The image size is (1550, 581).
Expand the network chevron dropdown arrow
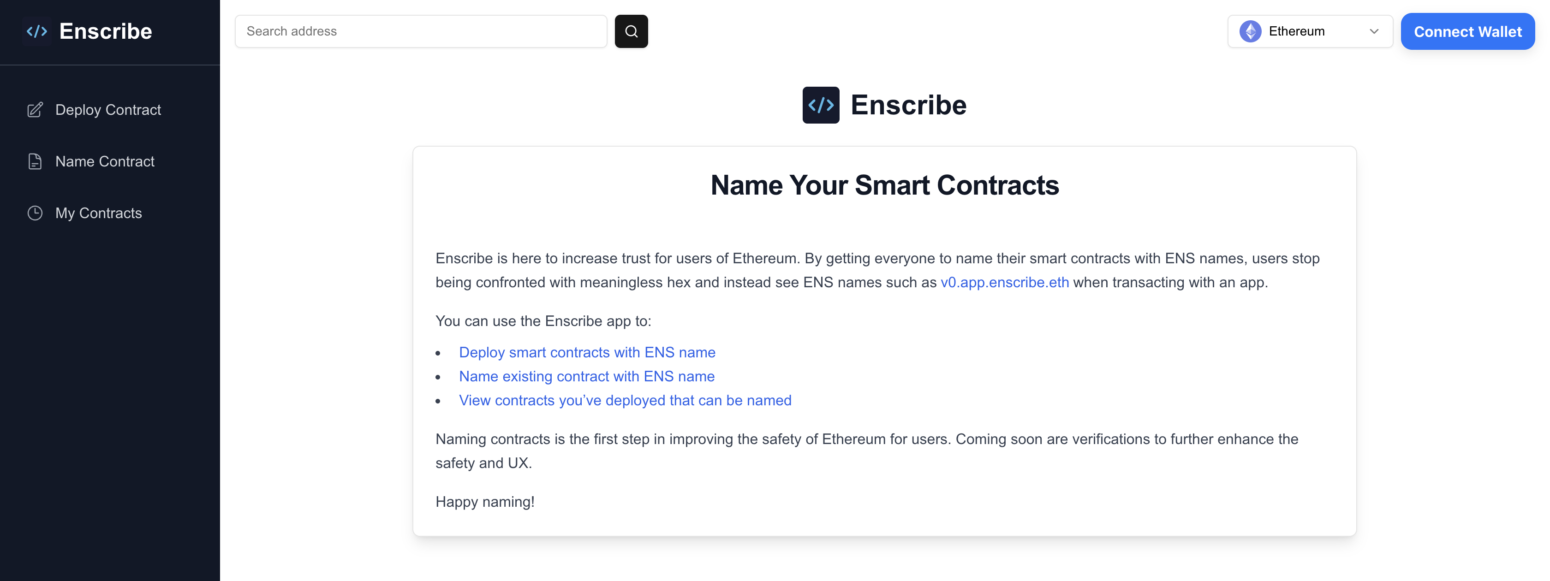click(1374, 31)
